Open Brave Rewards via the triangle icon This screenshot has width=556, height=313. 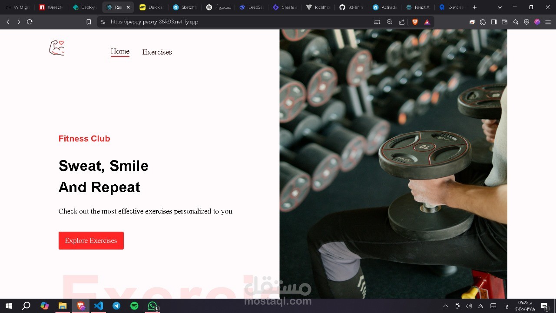point(427,22)
